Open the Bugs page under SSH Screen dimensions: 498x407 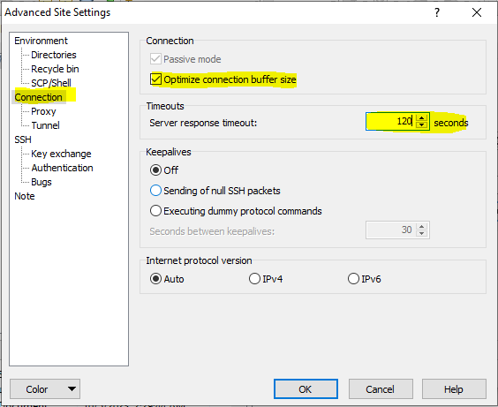41,182
